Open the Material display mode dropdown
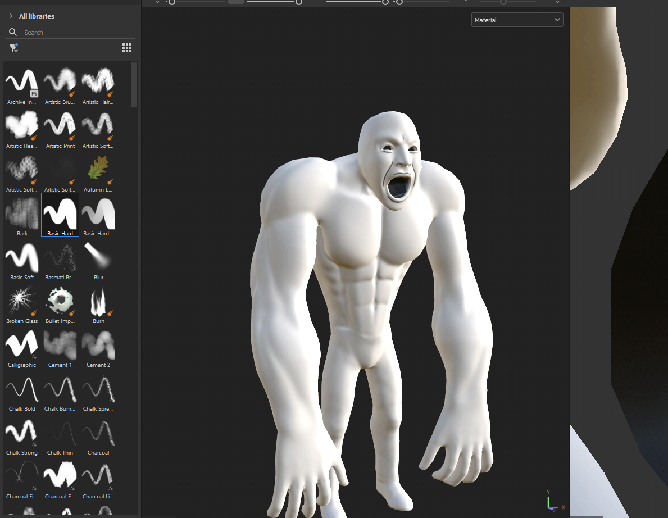 [517, 20]
